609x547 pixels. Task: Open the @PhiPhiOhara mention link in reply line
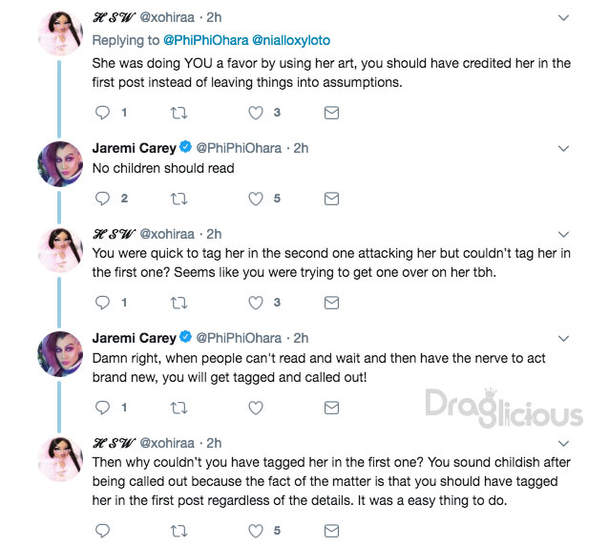tap(206, 40)
